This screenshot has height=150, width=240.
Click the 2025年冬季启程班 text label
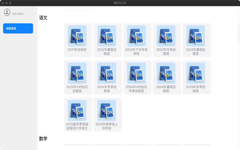[196, 89]
